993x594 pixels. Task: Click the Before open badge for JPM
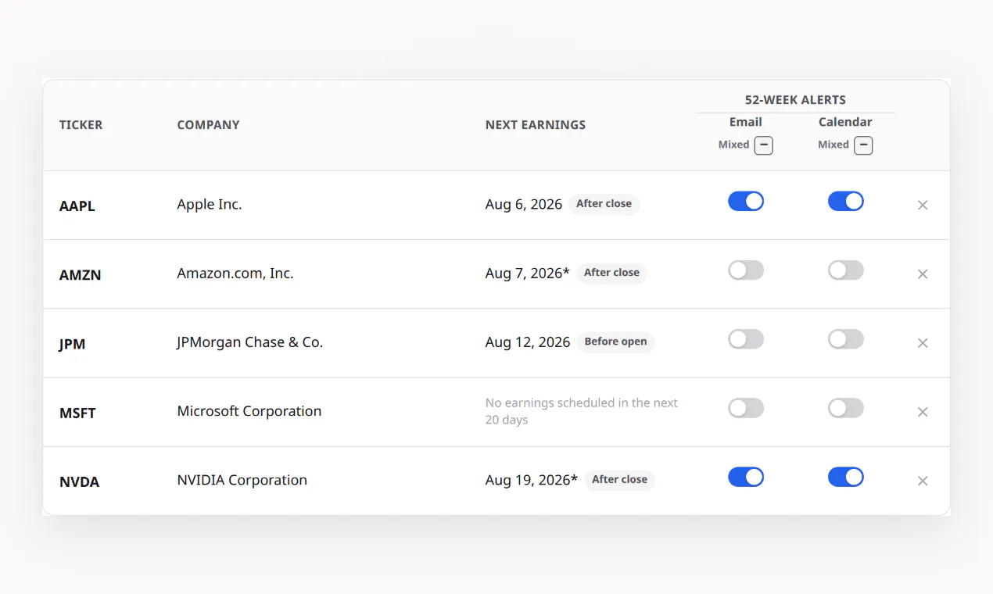pos(616,342)
